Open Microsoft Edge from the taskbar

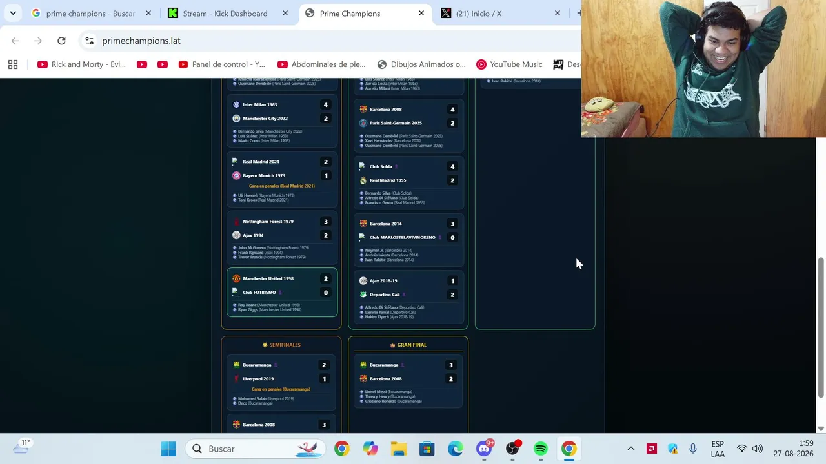click(455, 449)
